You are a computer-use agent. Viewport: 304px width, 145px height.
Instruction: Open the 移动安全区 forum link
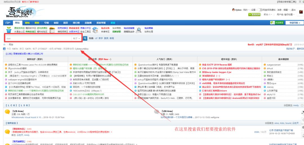click(x=74, y=28)
